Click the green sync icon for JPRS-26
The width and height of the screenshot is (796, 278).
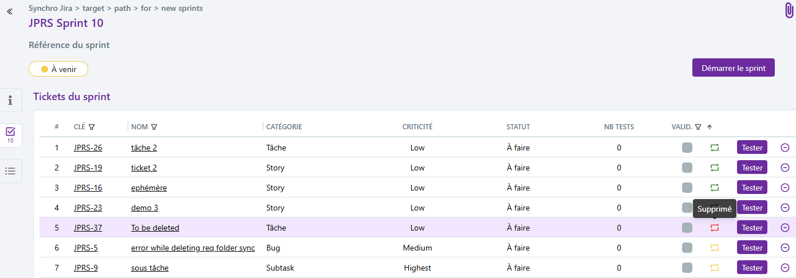point(715,148)
